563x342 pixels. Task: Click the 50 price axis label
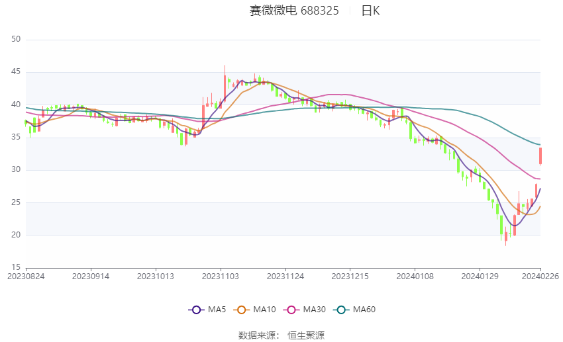point(16,39)
